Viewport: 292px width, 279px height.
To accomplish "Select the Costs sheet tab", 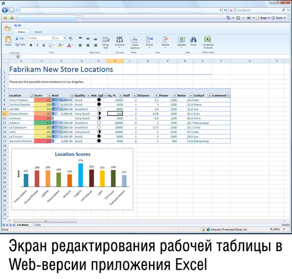I will (x=37, y=225).
